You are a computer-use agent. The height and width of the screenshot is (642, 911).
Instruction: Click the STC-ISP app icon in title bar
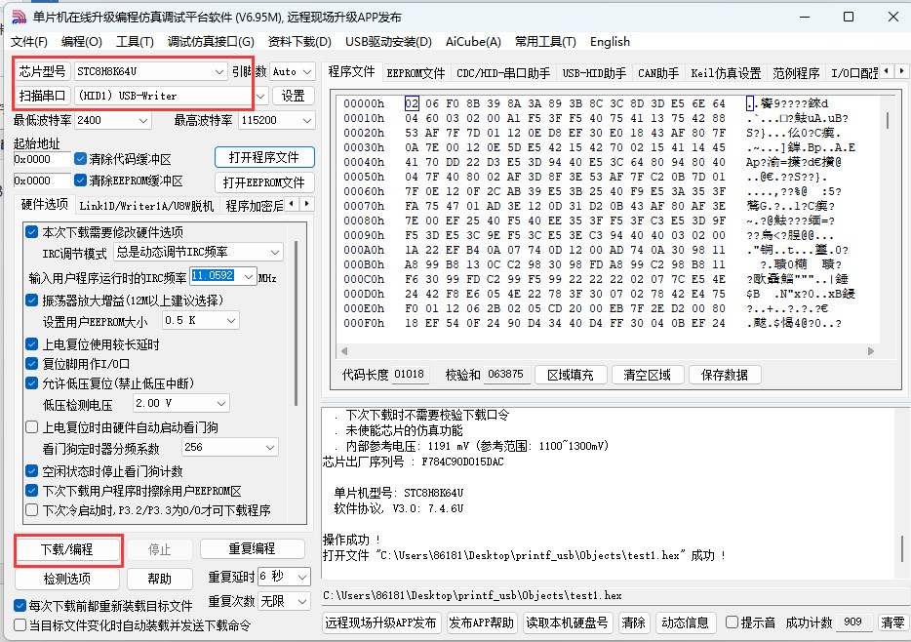coord(18,17)
